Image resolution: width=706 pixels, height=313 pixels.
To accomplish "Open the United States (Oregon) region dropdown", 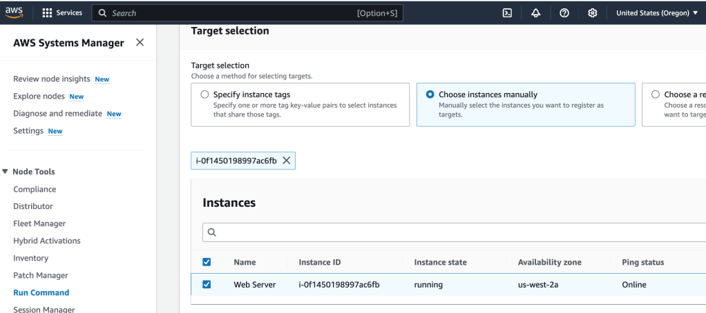I will (656, 12).
